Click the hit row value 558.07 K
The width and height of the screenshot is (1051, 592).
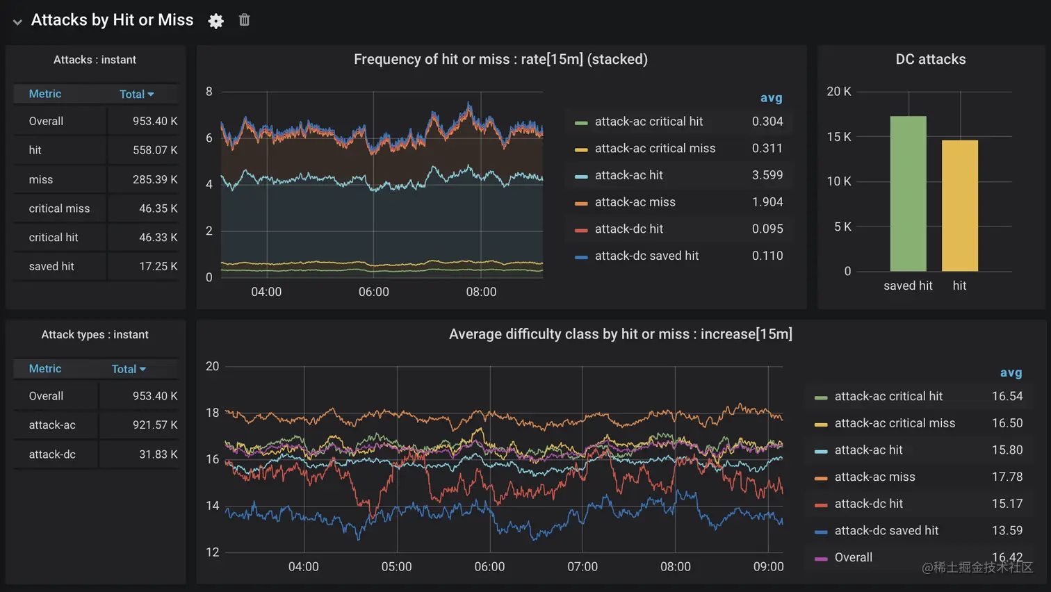[x=155, y=151]
